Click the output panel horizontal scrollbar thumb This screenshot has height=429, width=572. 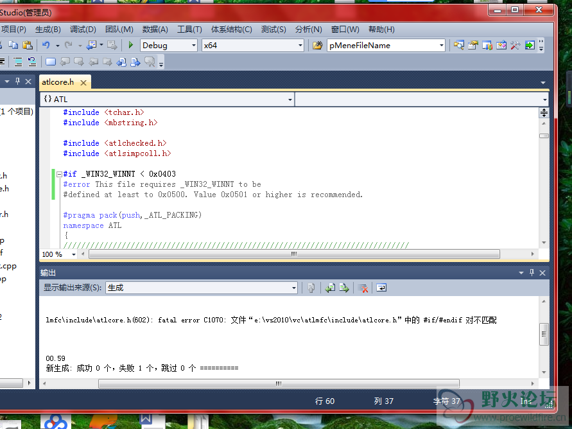tap(279, 384)
